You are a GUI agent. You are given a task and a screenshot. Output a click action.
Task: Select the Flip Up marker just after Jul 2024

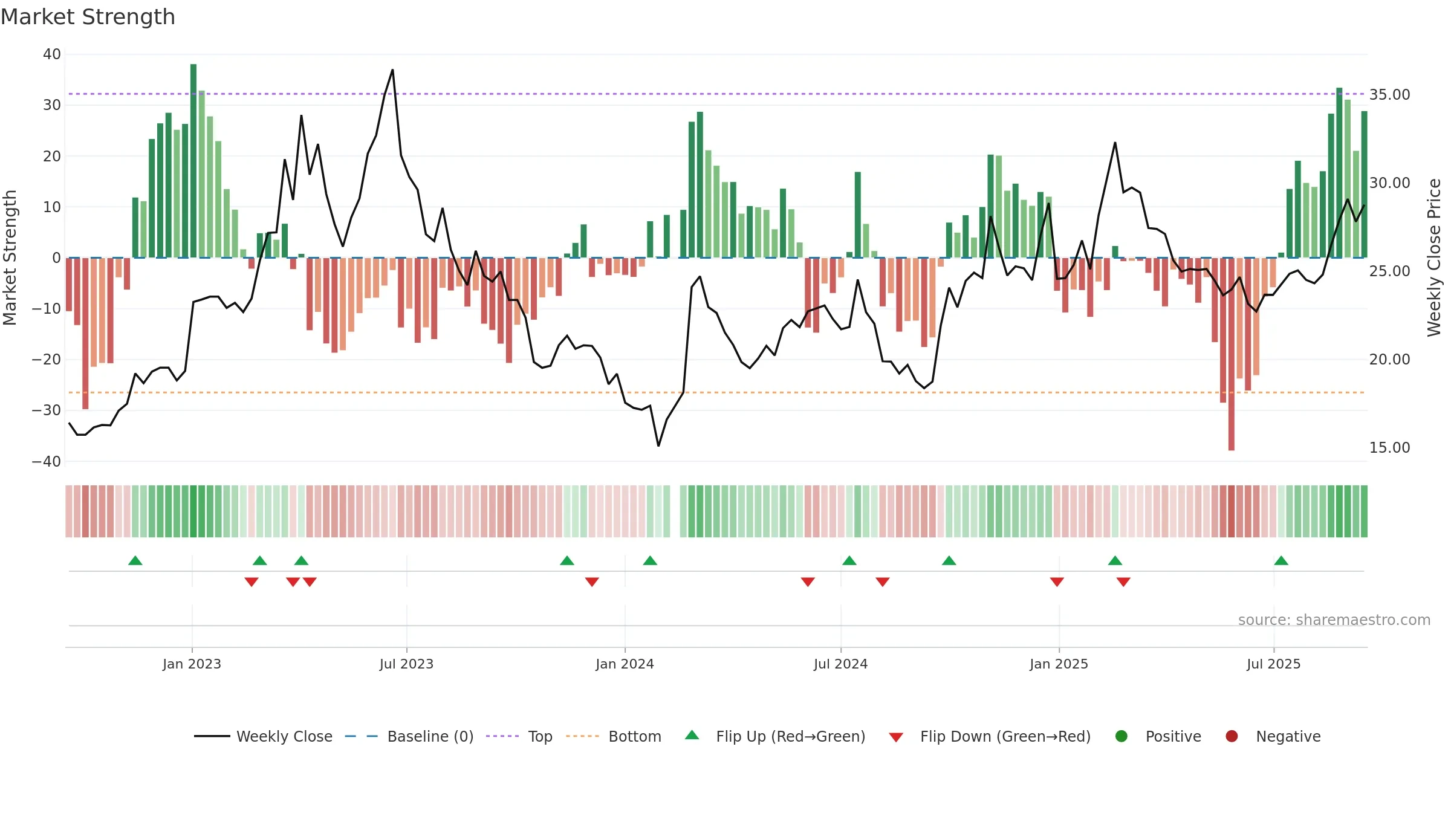pyautogui.click(x=849, y=560)
